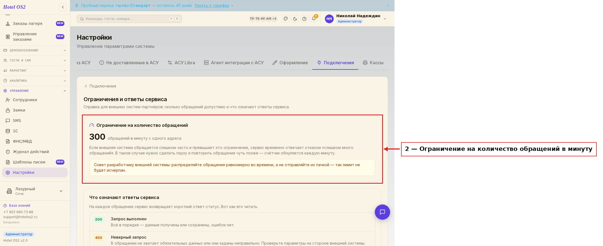Open the color theme palette icon
The height and width of the screenshot is (246, 603).
pyautogui.click(x=286, y=19)
